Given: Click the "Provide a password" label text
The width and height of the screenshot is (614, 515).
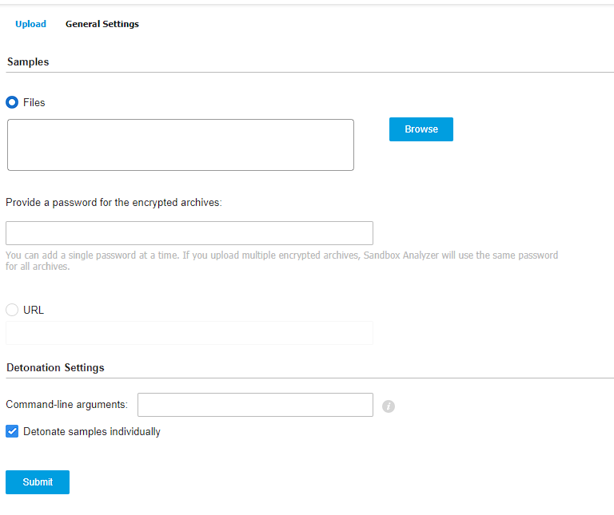Looking at the screenshot, I should (x=114, y=203).
